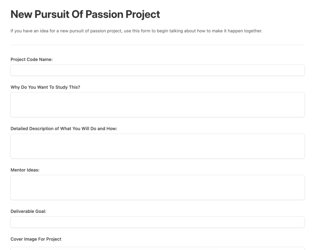
Task: Click the 'Deliverable Goal:' label
Action: [x=28, y=211]
